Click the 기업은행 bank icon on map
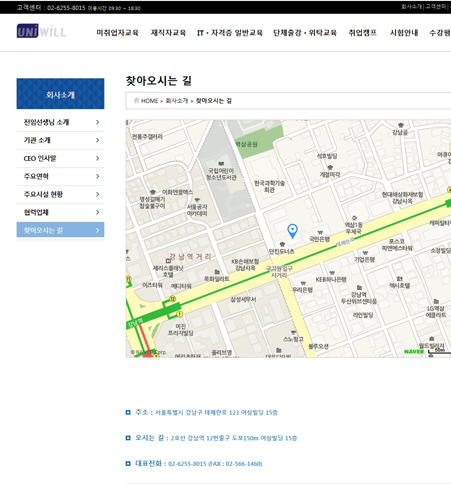The image size is (451, 484). click(366, 253)
